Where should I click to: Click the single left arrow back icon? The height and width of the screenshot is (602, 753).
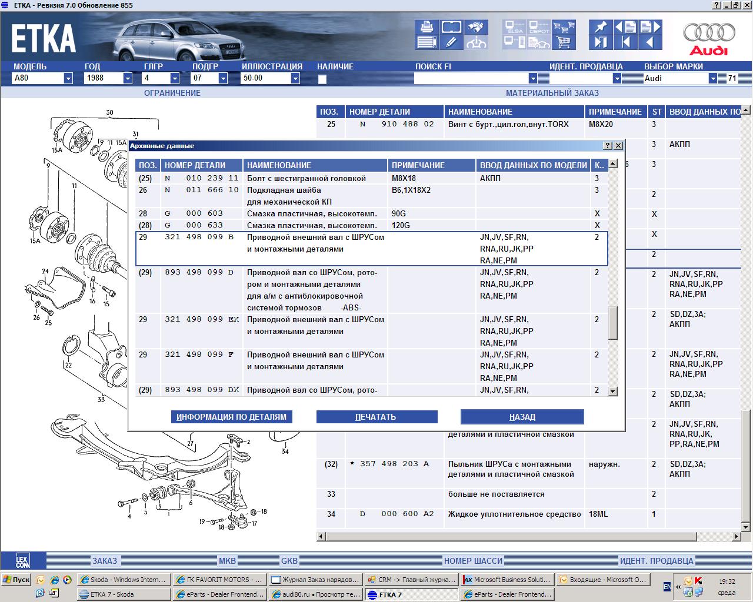point(650,42)
